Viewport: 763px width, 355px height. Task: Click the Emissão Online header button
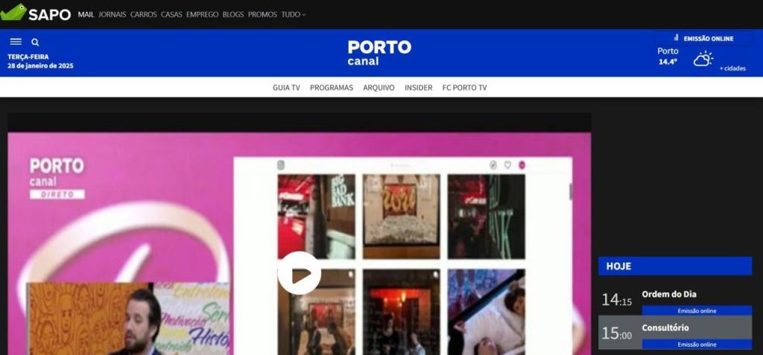703,39
